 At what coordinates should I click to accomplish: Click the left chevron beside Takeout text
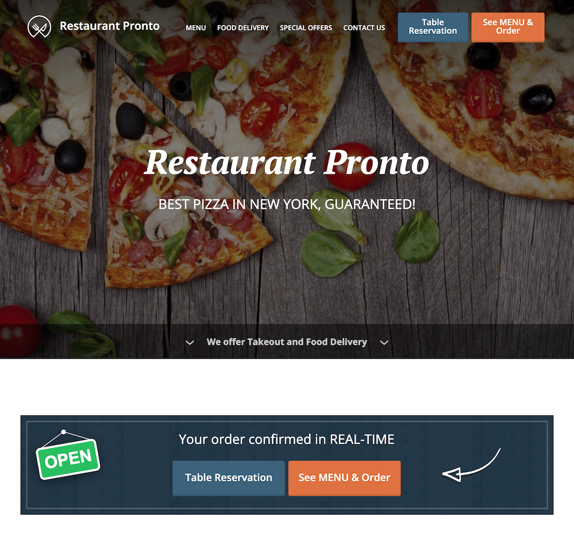click(x=189, y=343)
